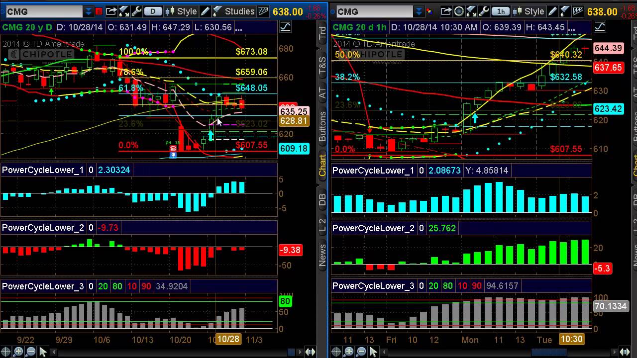This screenshot has height=358, width=637.
Task: Click zoom out magnifier below left chart
Action: (30, 352)
